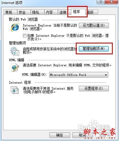This screenshot has width=119, height=141.
Task: Click the Internet Explorer logo icon
Action: tap(15, 27)
